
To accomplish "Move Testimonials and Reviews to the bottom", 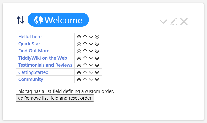I will tap(97, 65).
